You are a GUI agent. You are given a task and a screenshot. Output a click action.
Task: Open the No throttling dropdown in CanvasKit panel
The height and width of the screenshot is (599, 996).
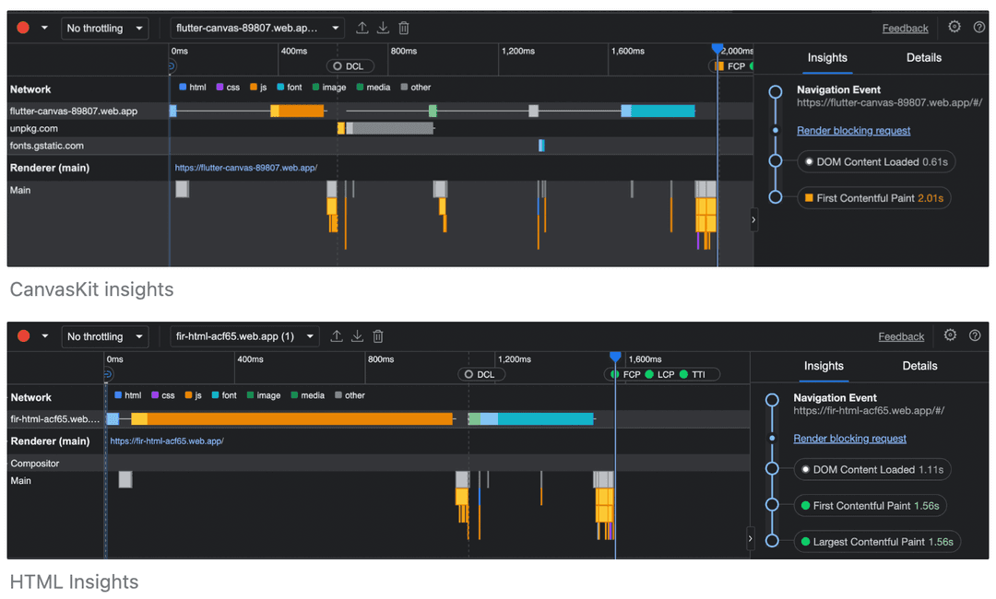click(106, 29)
